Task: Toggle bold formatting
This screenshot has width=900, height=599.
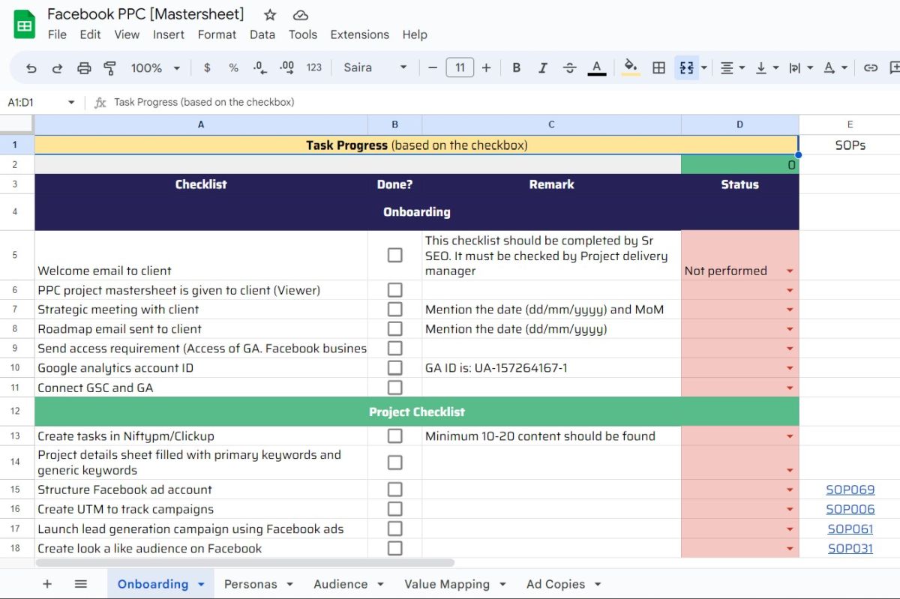Action: (x=516, y=67)
